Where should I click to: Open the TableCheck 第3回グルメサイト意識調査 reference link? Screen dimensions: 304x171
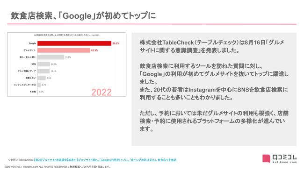click(105, 160)
